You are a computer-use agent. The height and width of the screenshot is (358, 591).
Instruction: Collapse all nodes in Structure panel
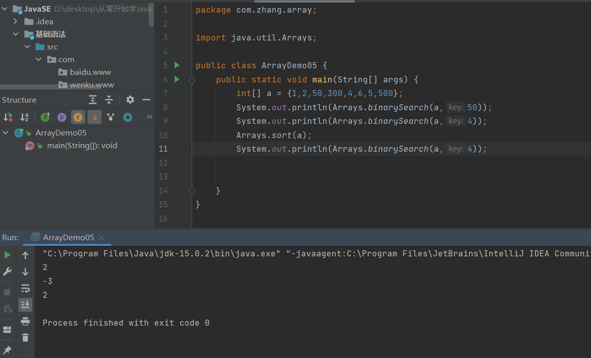pos(109,100)
